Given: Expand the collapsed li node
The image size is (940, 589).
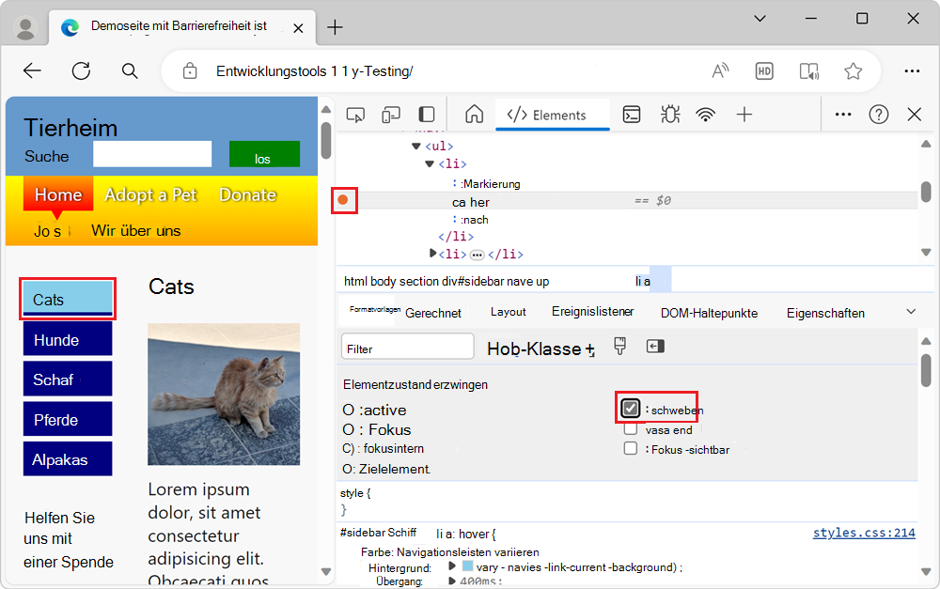Looking at the screenshot, I should click(x=431, y=254).
